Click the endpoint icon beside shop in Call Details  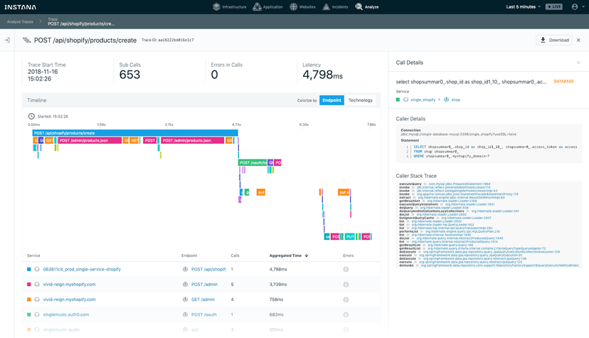coord(446,100)
